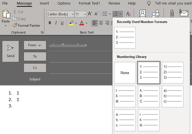
Task: Switch to the Review tab
Action: click(114, 3)
